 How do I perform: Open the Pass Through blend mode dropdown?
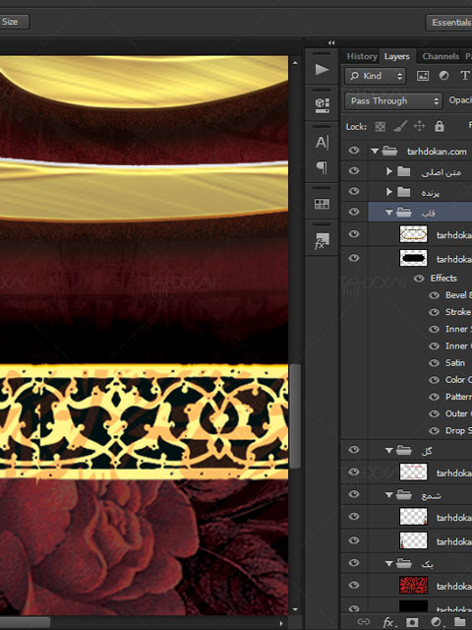[393, 100]
